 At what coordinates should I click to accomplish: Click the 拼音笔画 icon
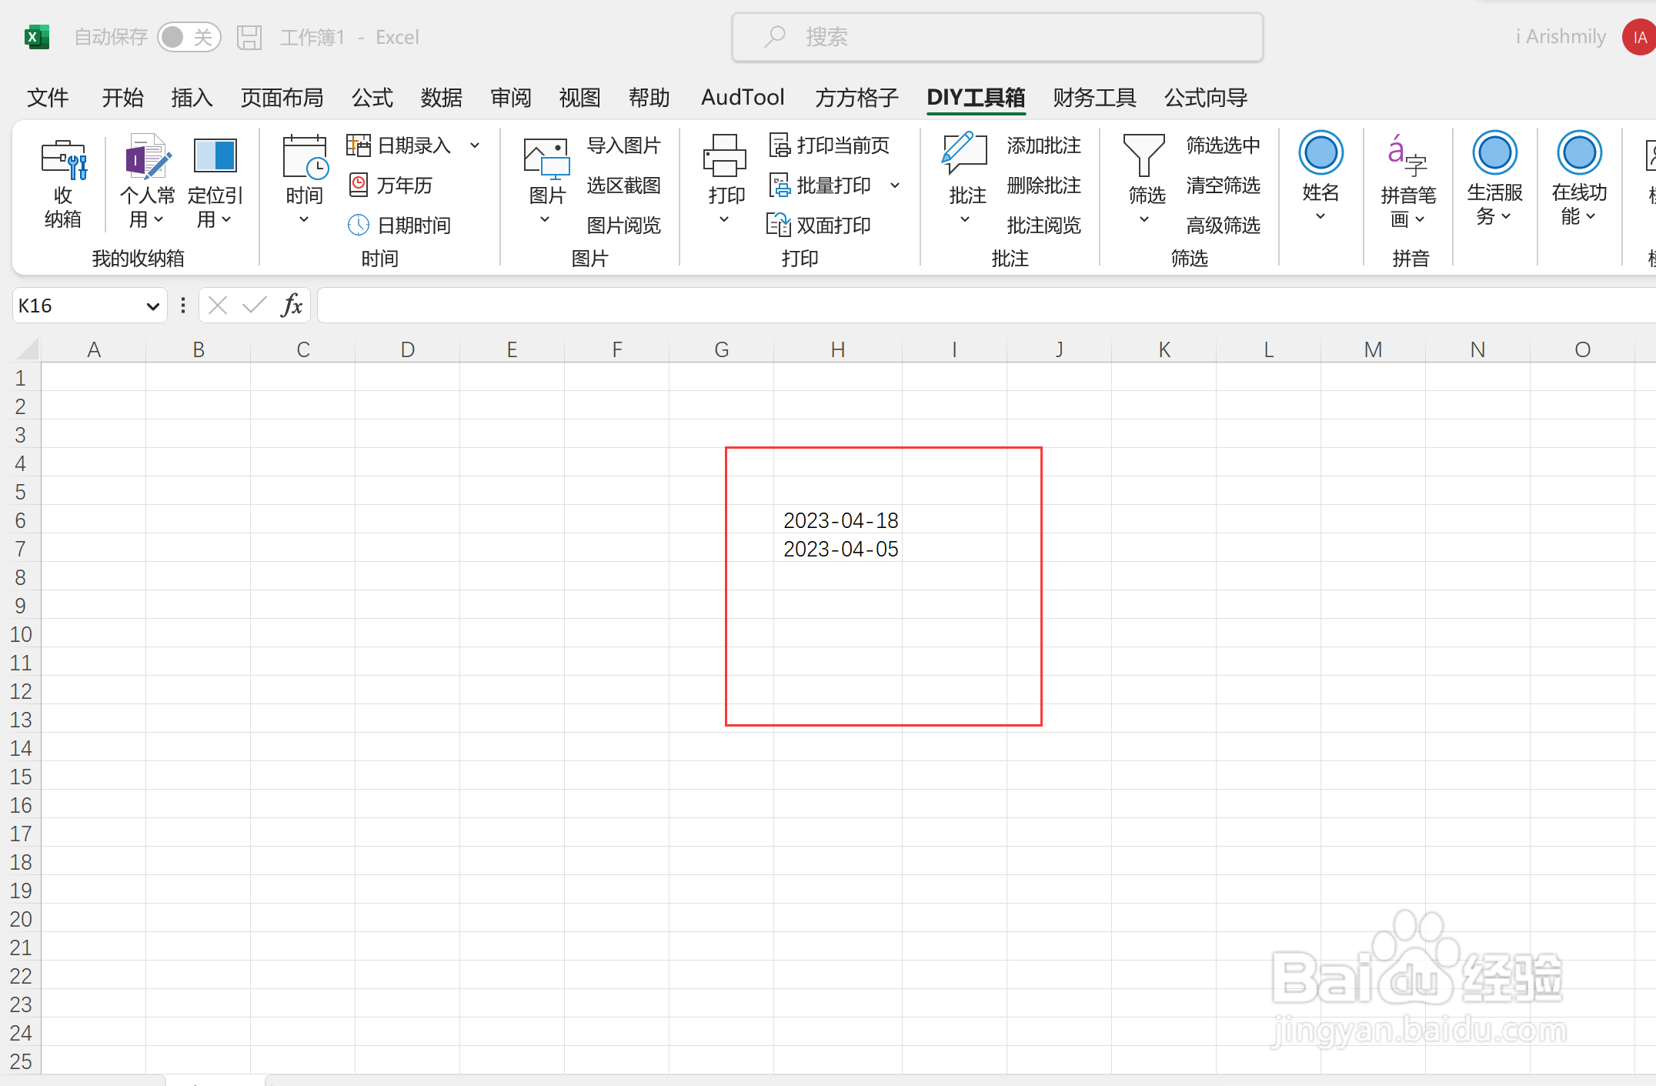[x=1407, y=155]
